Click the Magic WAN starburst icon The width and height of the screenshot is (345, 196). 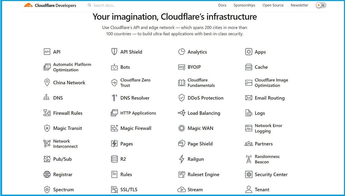point(181,128)
